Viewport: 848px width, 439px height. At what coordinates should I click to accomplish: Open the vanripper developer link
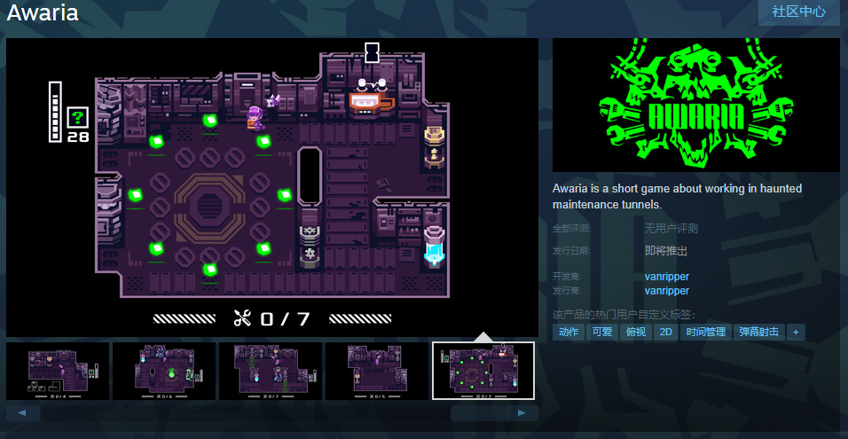tap(666, 277)
